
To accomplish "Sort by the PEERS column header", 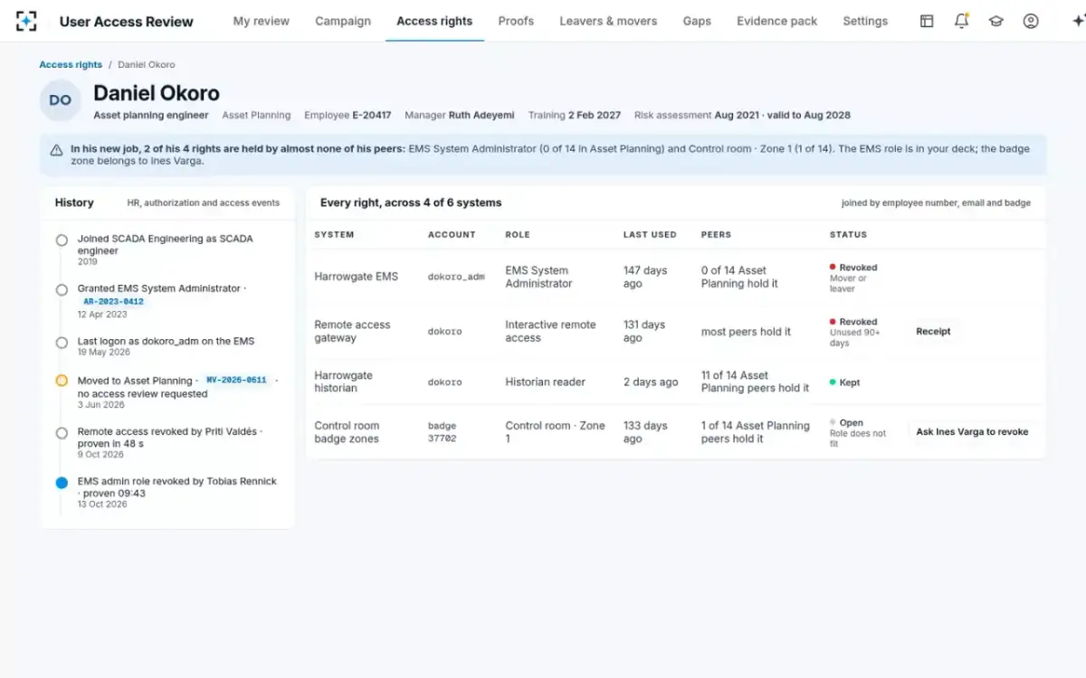I will (x=717, y=234).
